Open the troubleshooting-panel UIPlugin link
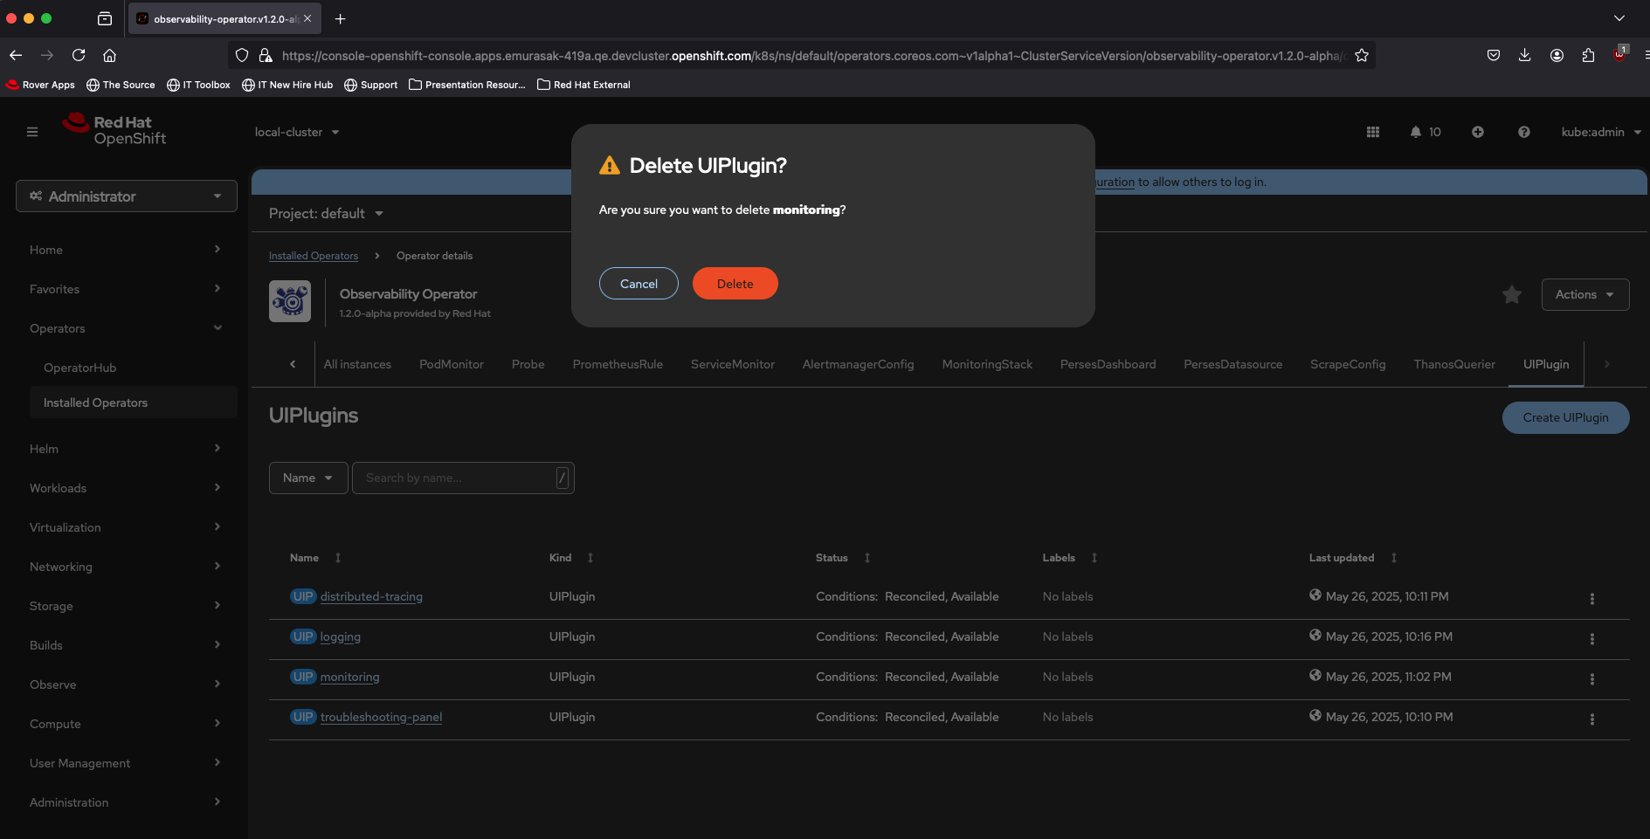Viewport: 1650px width, 839px height. (381, 717)
